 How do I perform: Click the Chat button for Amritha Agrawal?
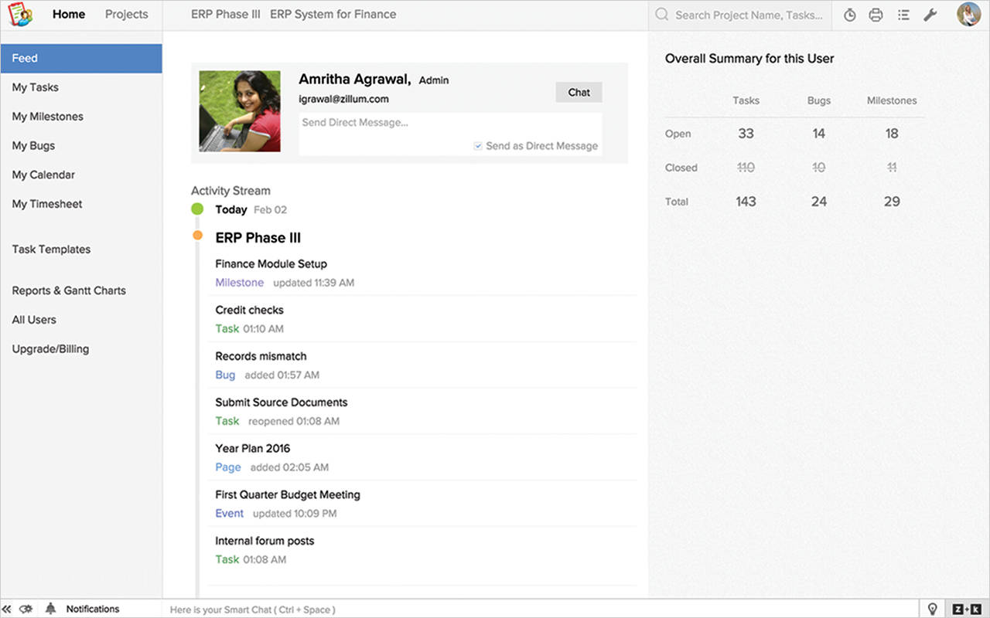(579, 92)
